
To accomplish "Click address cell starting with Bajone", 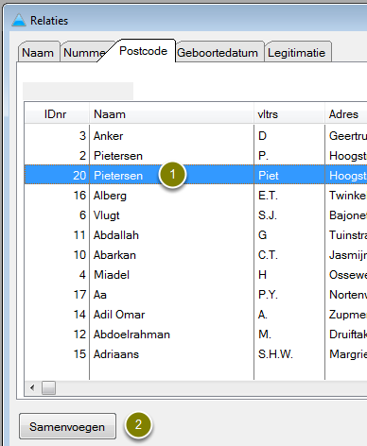I will pyautogui.click(x=346, y=215).
